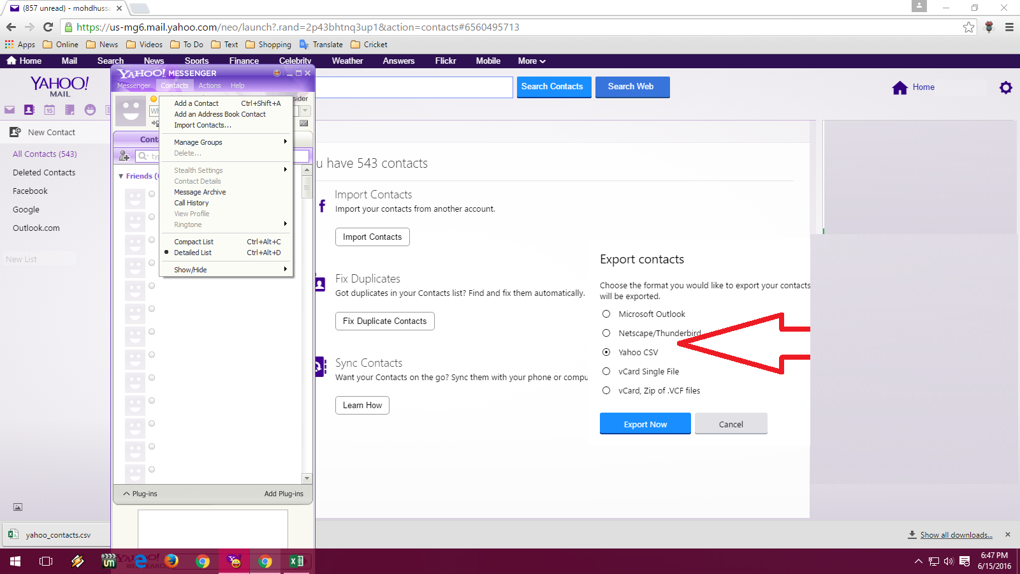Expand the Manage Groups submenu
1020x574 pixels.
pyautogui.click(x=226, y=142)
